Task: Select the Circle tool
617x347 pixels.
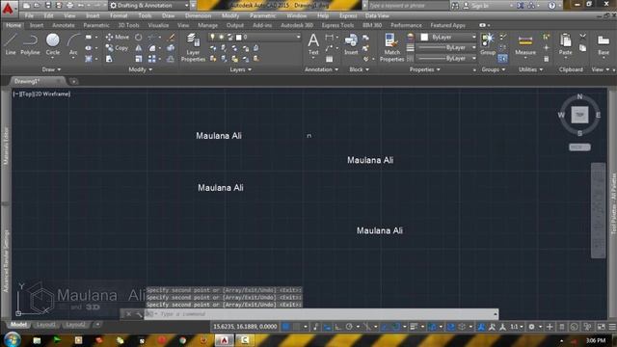Action: [53, 43]
